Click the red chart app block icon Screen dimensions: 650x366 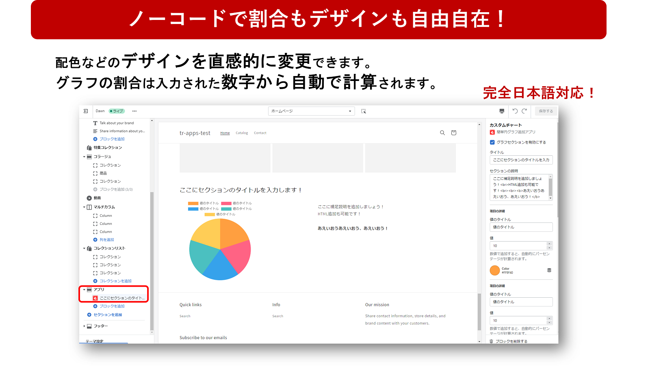tap(95, 298)
